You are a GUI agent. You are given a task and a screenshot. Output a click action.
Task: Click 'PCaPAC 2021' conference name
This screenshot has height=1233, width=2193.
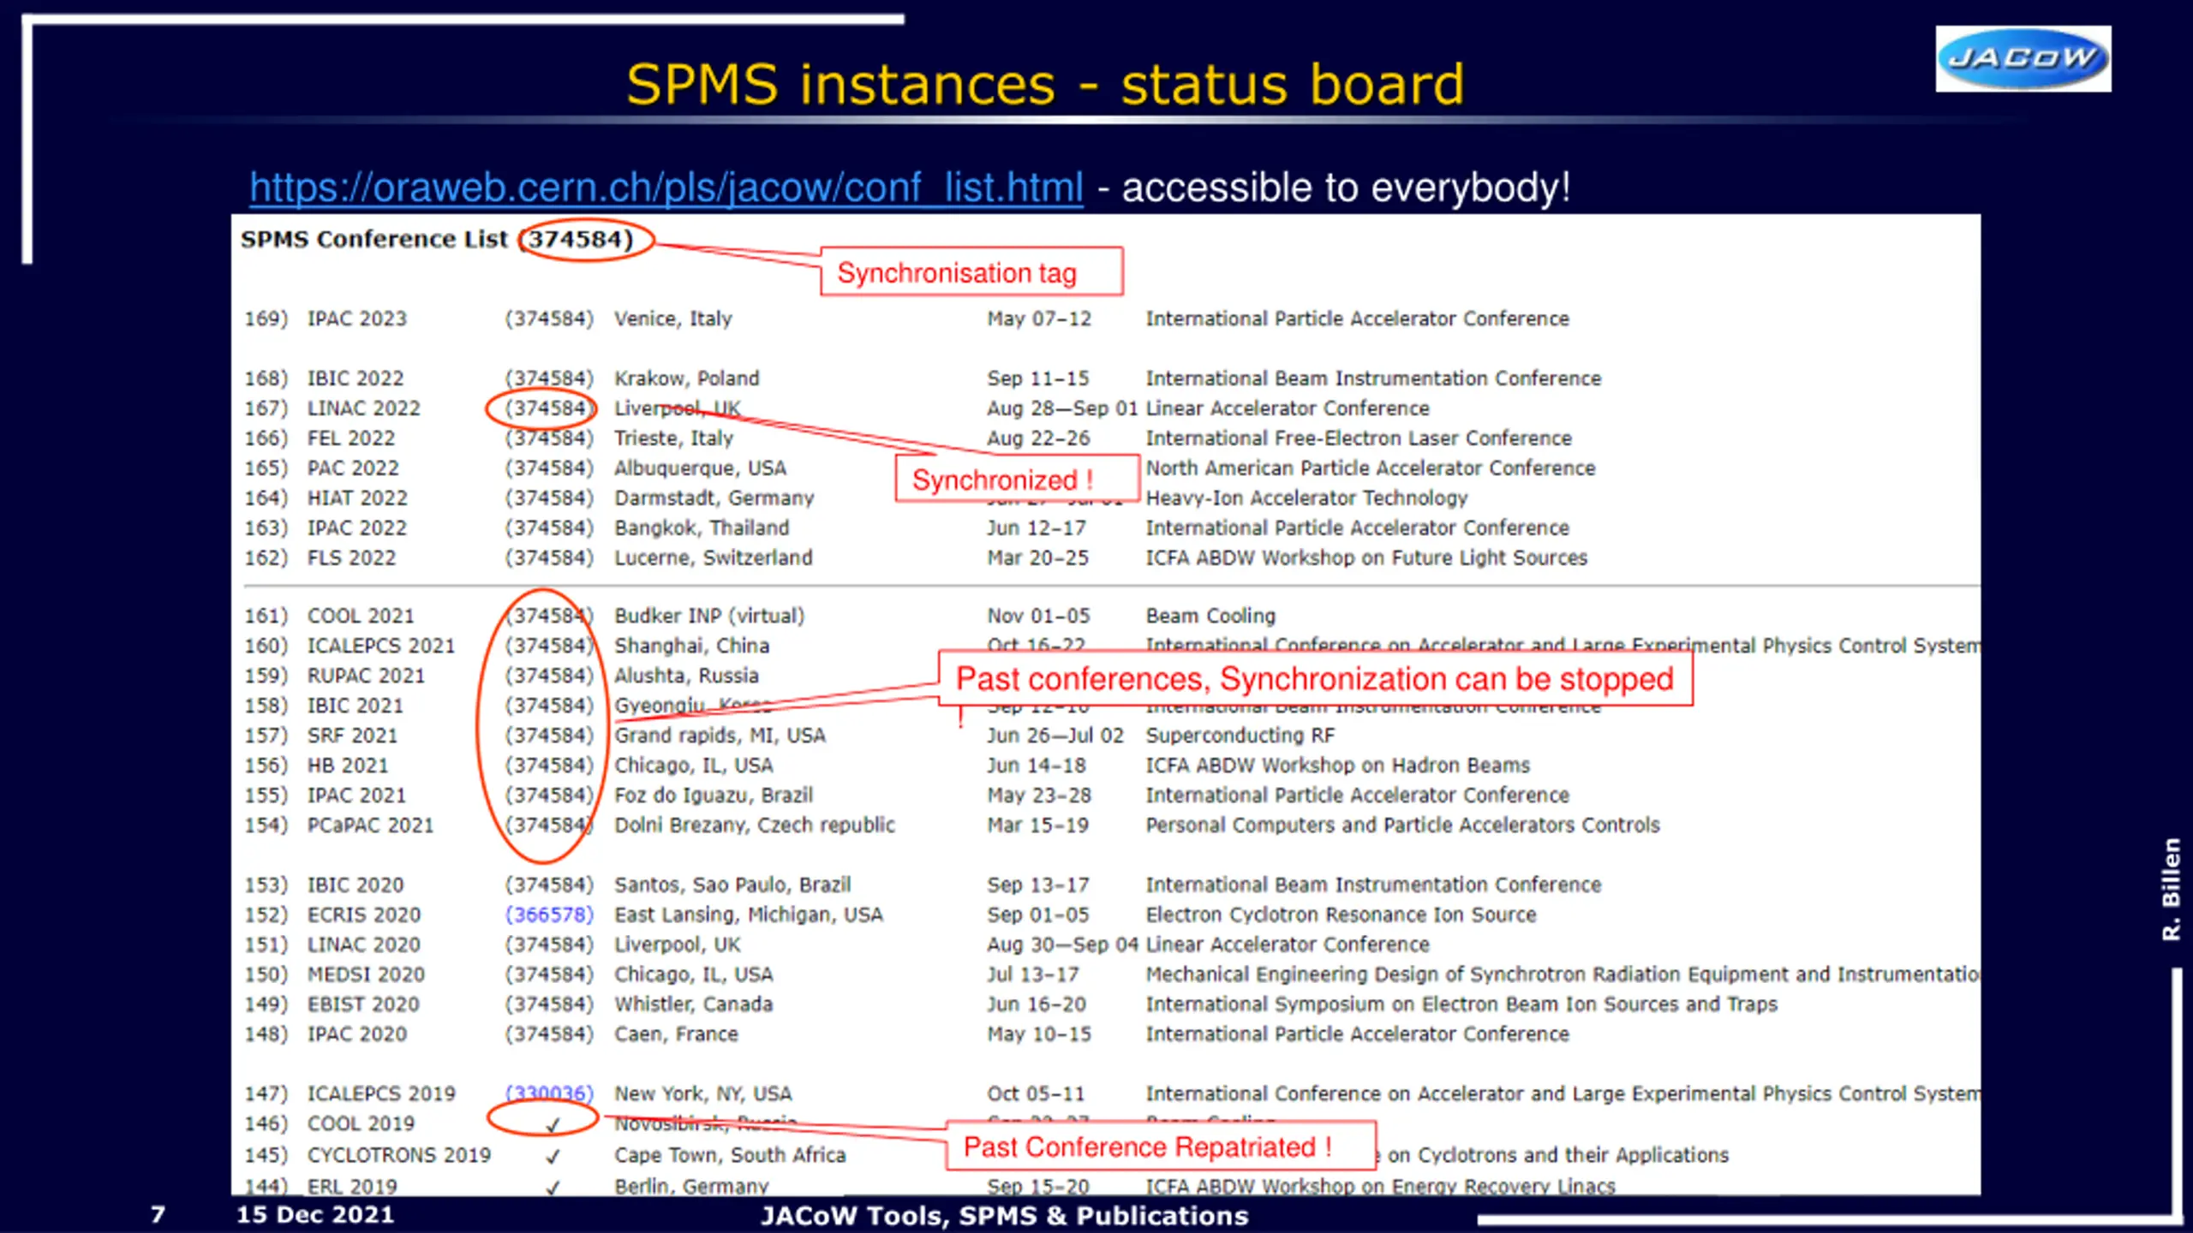(x=371, y=825)
